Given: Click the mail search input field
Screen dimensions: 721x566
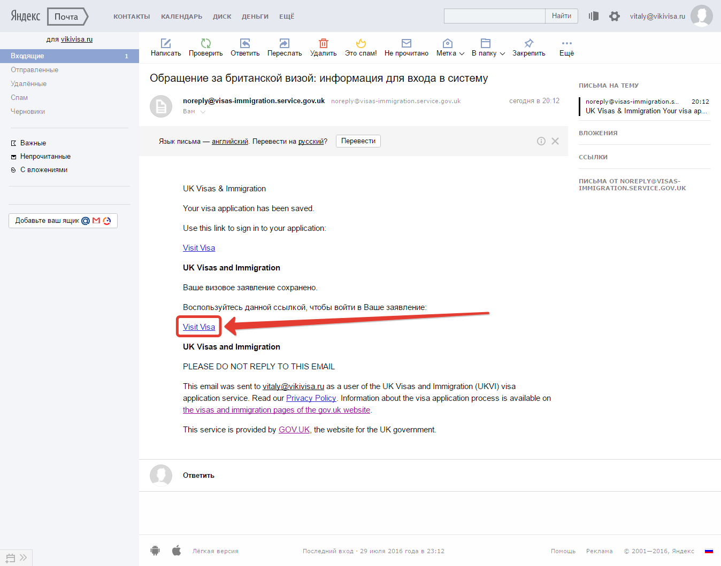Looking at the screenshot, I should [495, 16].
